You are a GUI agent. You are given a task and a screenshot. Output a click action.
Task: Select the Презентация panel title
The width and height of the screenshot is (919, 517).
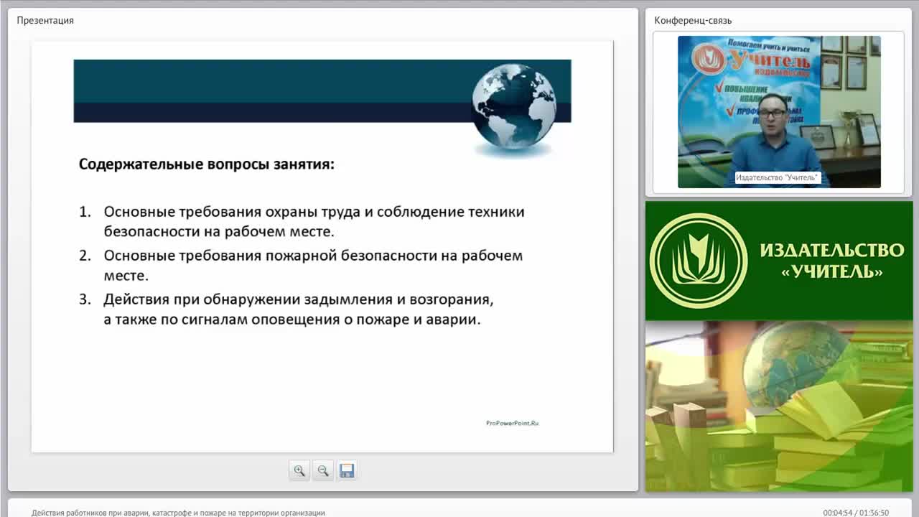pyautogui.click(x=45, y=20)
